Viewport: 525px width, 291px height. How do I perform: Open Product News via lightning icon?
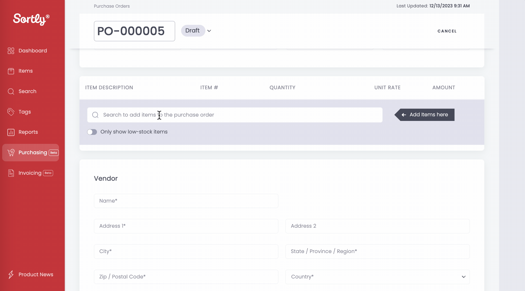pos(11,274)
